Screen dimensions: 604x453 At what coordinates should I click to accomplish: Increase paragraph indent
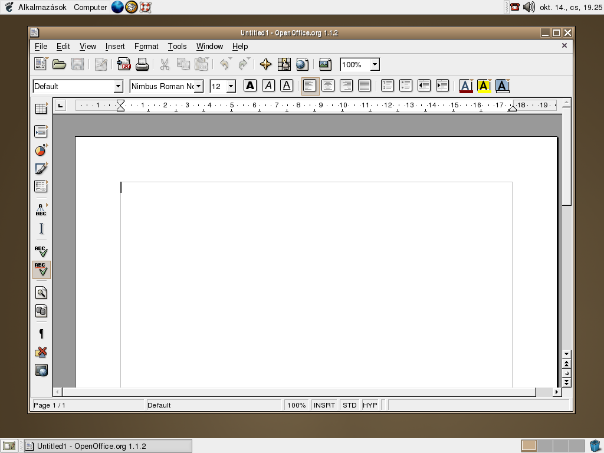(x=442, y=86)
